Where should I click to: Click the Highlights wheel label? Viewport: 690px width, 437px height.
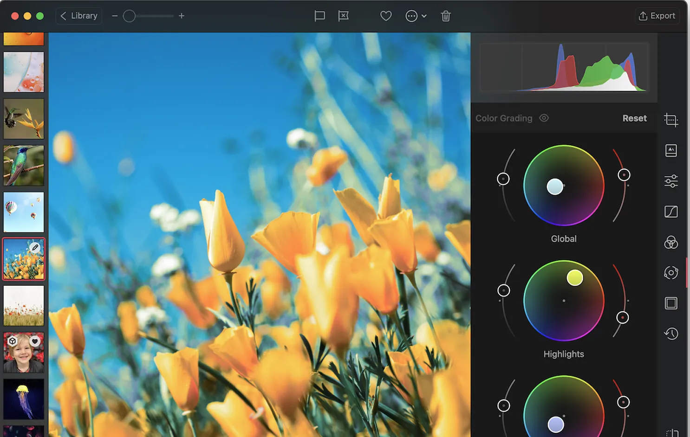click(564, 354)
